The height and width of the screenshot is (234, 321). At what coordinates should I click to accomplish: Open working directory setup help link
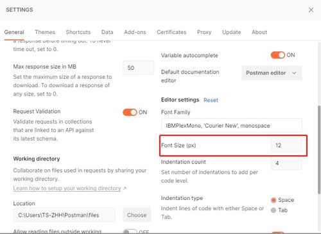67,188
